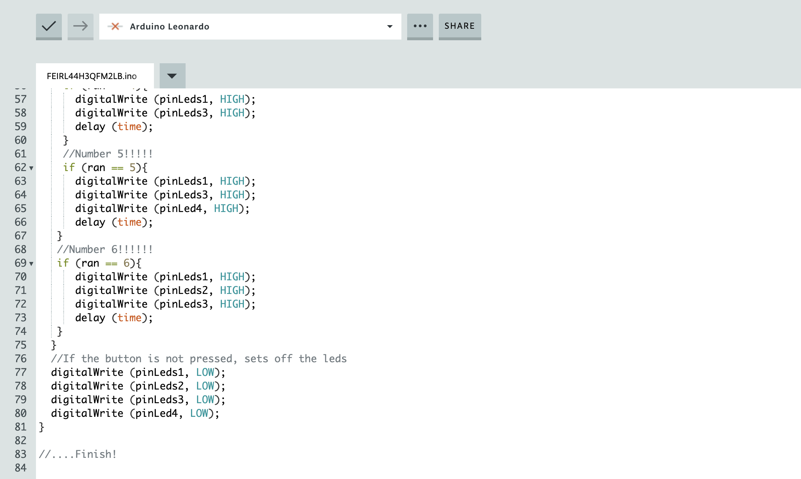Click the Verify checkmark button
The width and height of the screenshot is (801, 479).
[49, 27]
